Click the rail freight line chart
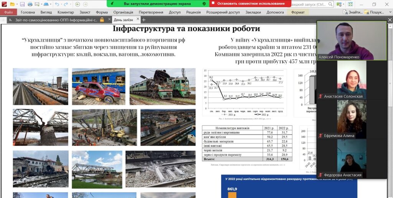Viewport: 393px width, 198px height. (244, 92)
